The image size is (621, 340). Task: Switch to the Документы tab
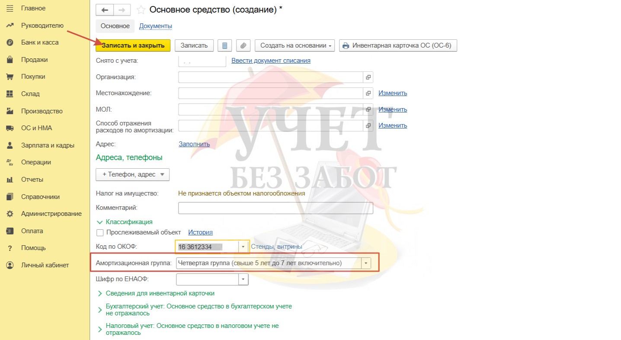(x=156, y=26)
